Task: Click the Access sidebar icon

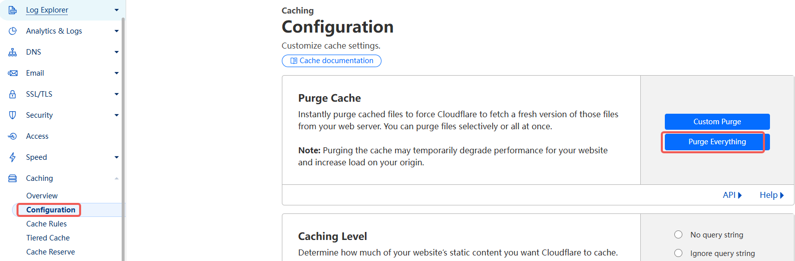Action: point(13,136)
